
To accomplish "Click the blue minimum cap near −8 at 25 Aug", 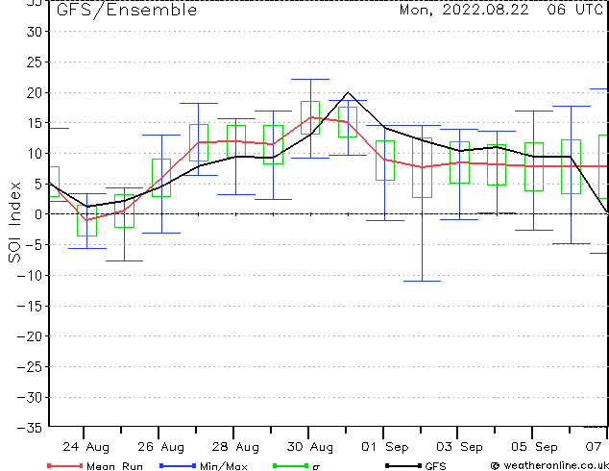I will click(x=124, y=260).
